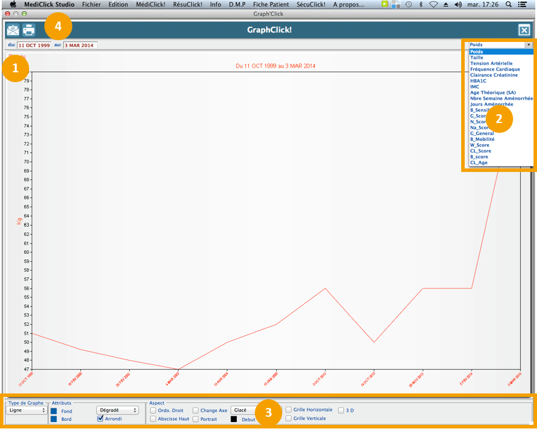The width and height of the screenshot is (537, 429).
Task: Click the email envelope icon
Action: [13, 30]
